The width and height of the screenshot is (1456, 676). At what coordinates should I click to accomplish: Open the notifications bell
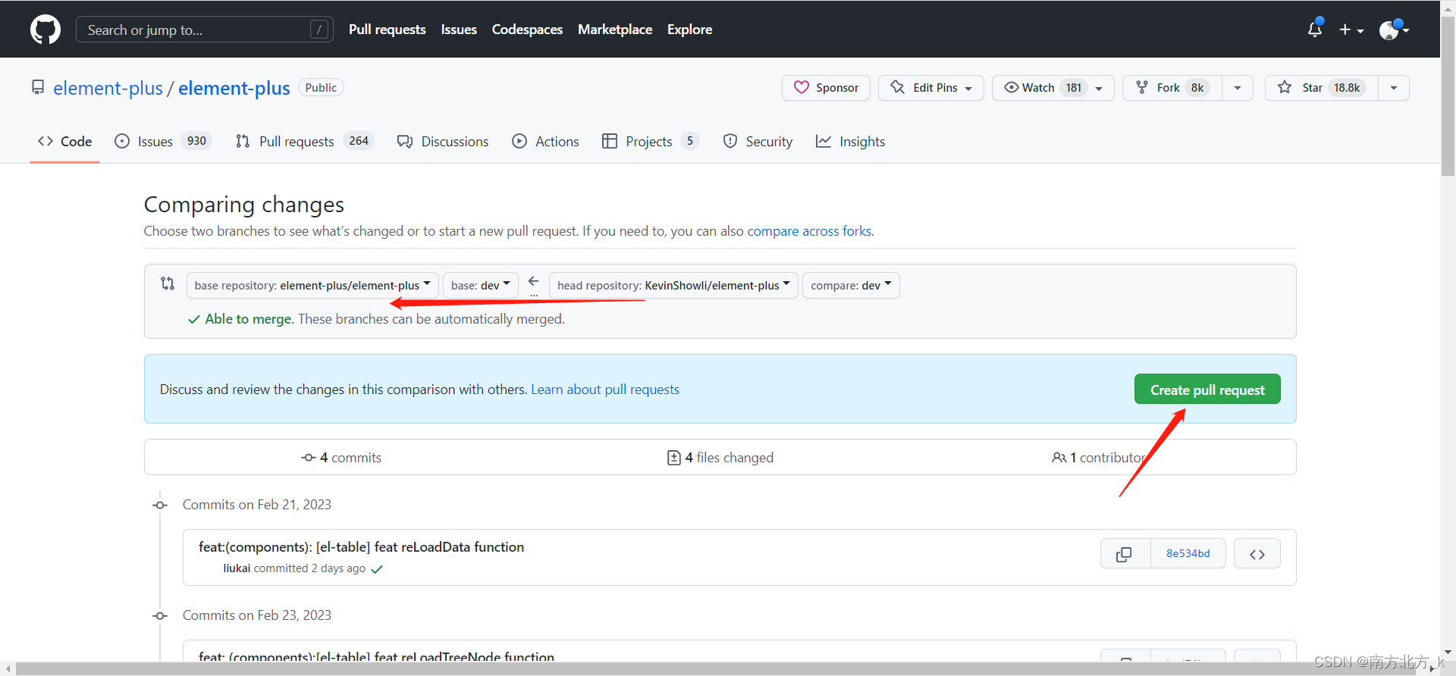(x=1315, y=30)
